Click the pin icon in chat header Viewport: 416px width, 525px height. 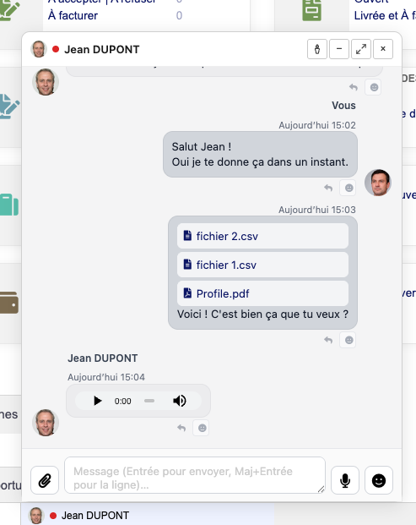coord(316,49)
